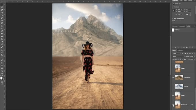Collapse the Align and Distribute section
The height and width of the screenshot is (110, 196).
173,19
